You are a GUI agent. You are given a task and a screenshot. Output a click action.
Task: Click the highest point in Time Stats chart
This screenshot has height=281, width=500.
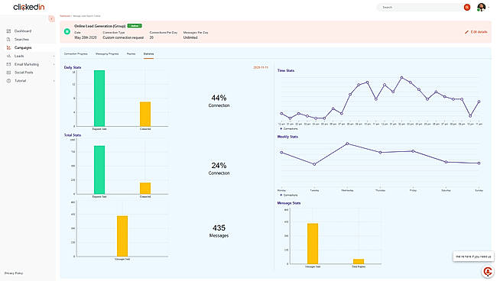401,77
